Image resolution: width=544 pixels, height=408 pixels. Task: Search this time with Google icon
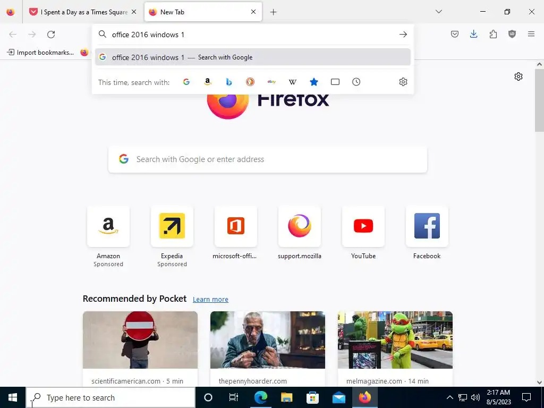[186, 82]
